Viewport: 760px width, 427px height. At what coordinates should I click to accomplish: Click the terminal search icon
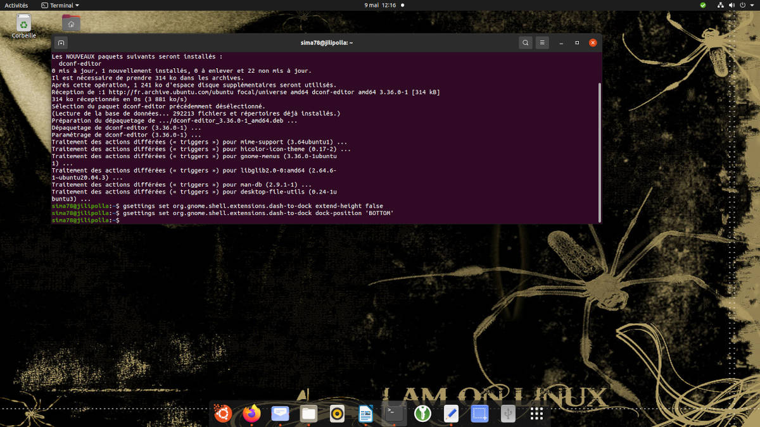[525, 43]
